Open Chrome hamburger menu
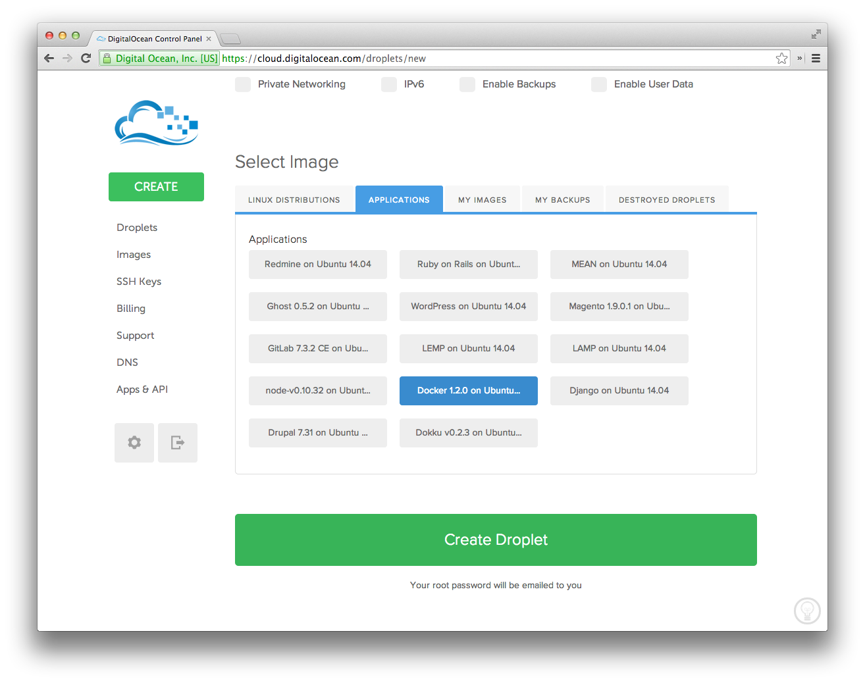 tap(816, 58)
